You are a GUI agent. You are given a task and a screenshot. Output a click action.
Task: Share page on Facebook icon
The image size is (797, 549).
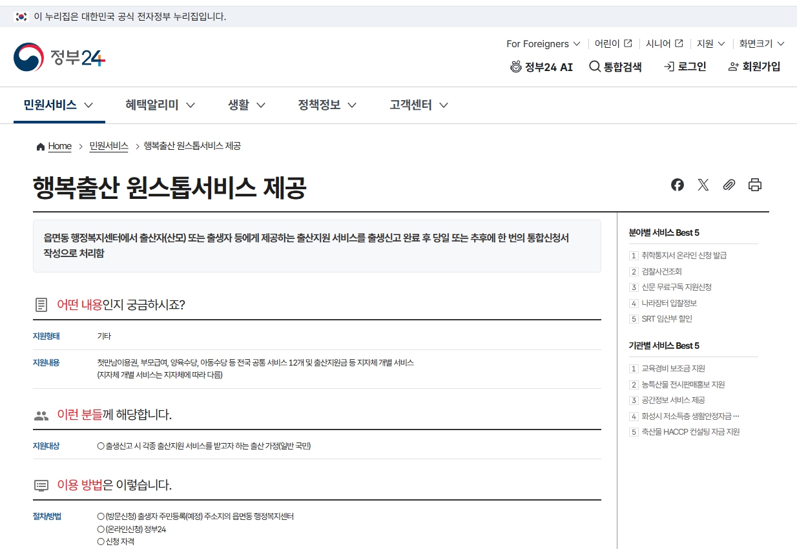click(678, 185)
